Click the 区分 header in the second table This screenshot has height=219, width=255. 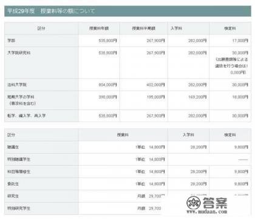(11, 135)
